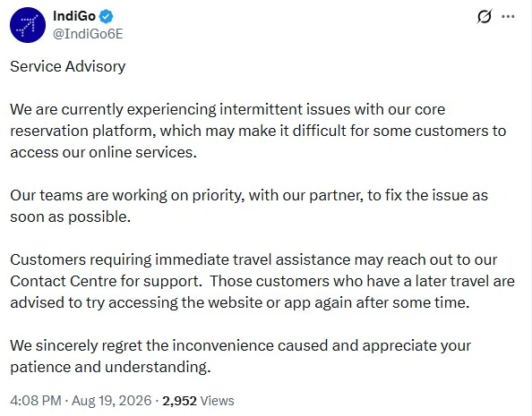Click the blue verified badge
The height and width of the screenshot is (416, 532).
pyautogui.click(x=107, y=16)
